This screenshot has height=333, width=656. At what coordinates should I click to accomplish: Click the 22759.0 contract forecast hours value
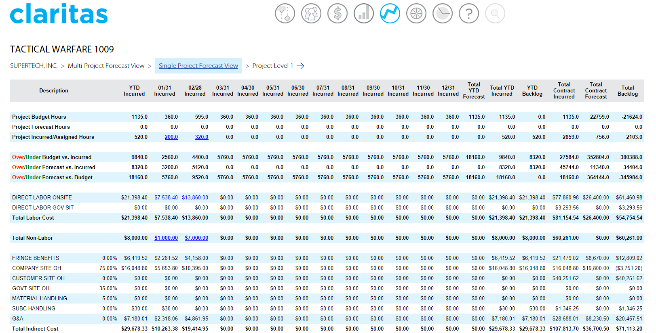click(599, 117)
